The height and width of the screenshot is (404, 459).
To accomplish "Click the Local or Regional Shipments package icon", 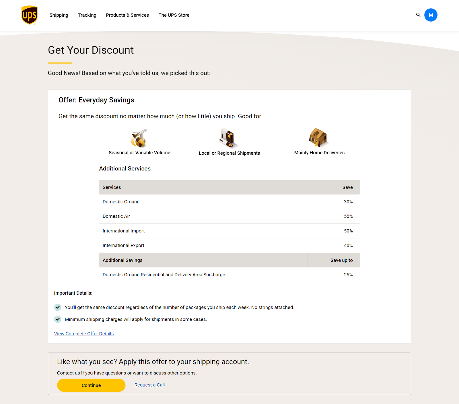I will point(229,138).
